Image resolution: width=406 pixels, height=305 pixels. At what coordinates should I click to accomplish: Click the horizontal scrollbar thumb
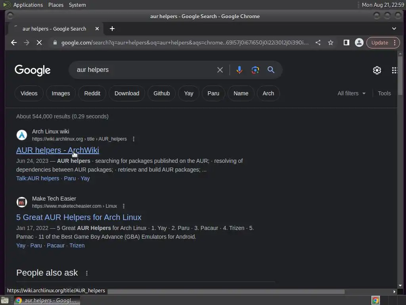(x=226, y=292)
